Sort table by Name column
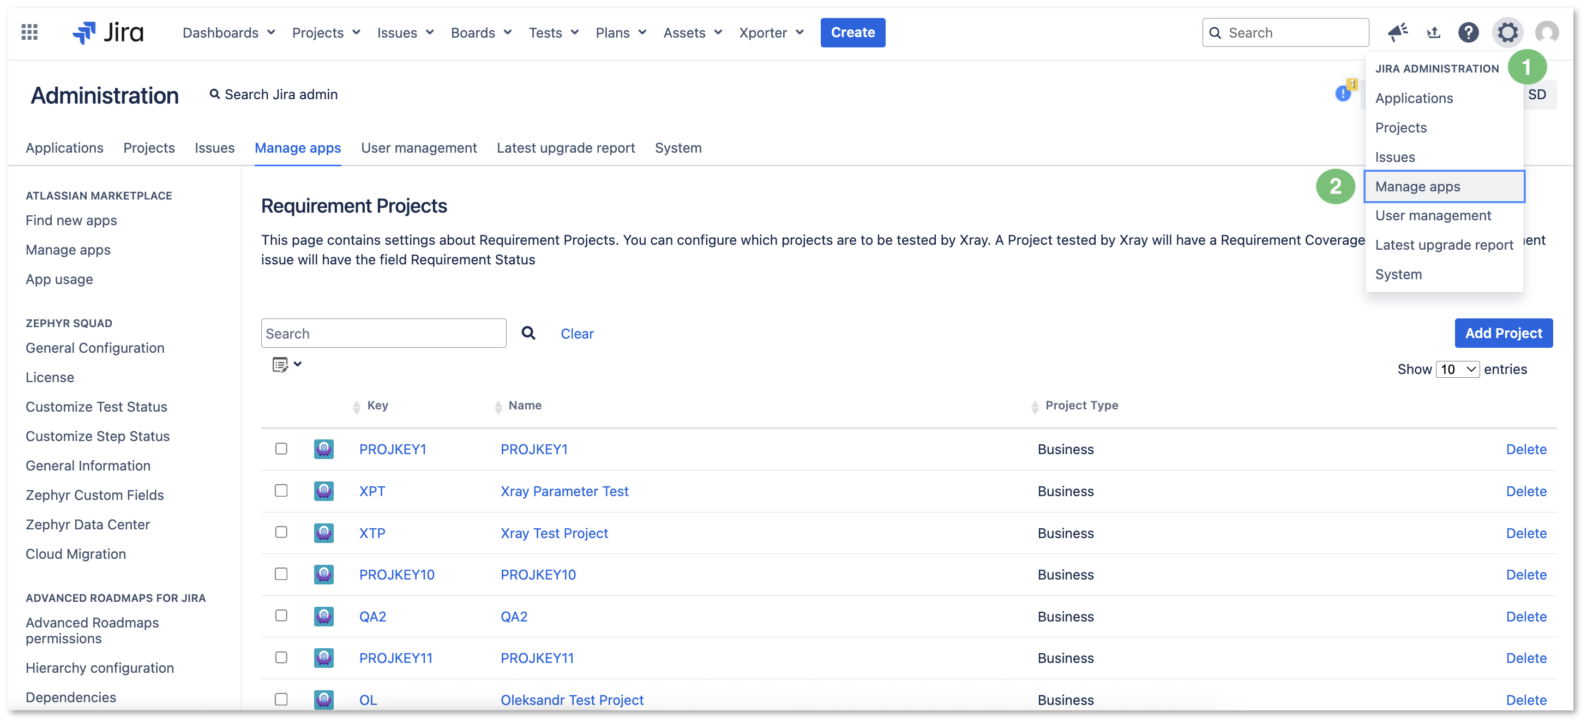Viewport: 1587px width, 724px height. point(518,406)
